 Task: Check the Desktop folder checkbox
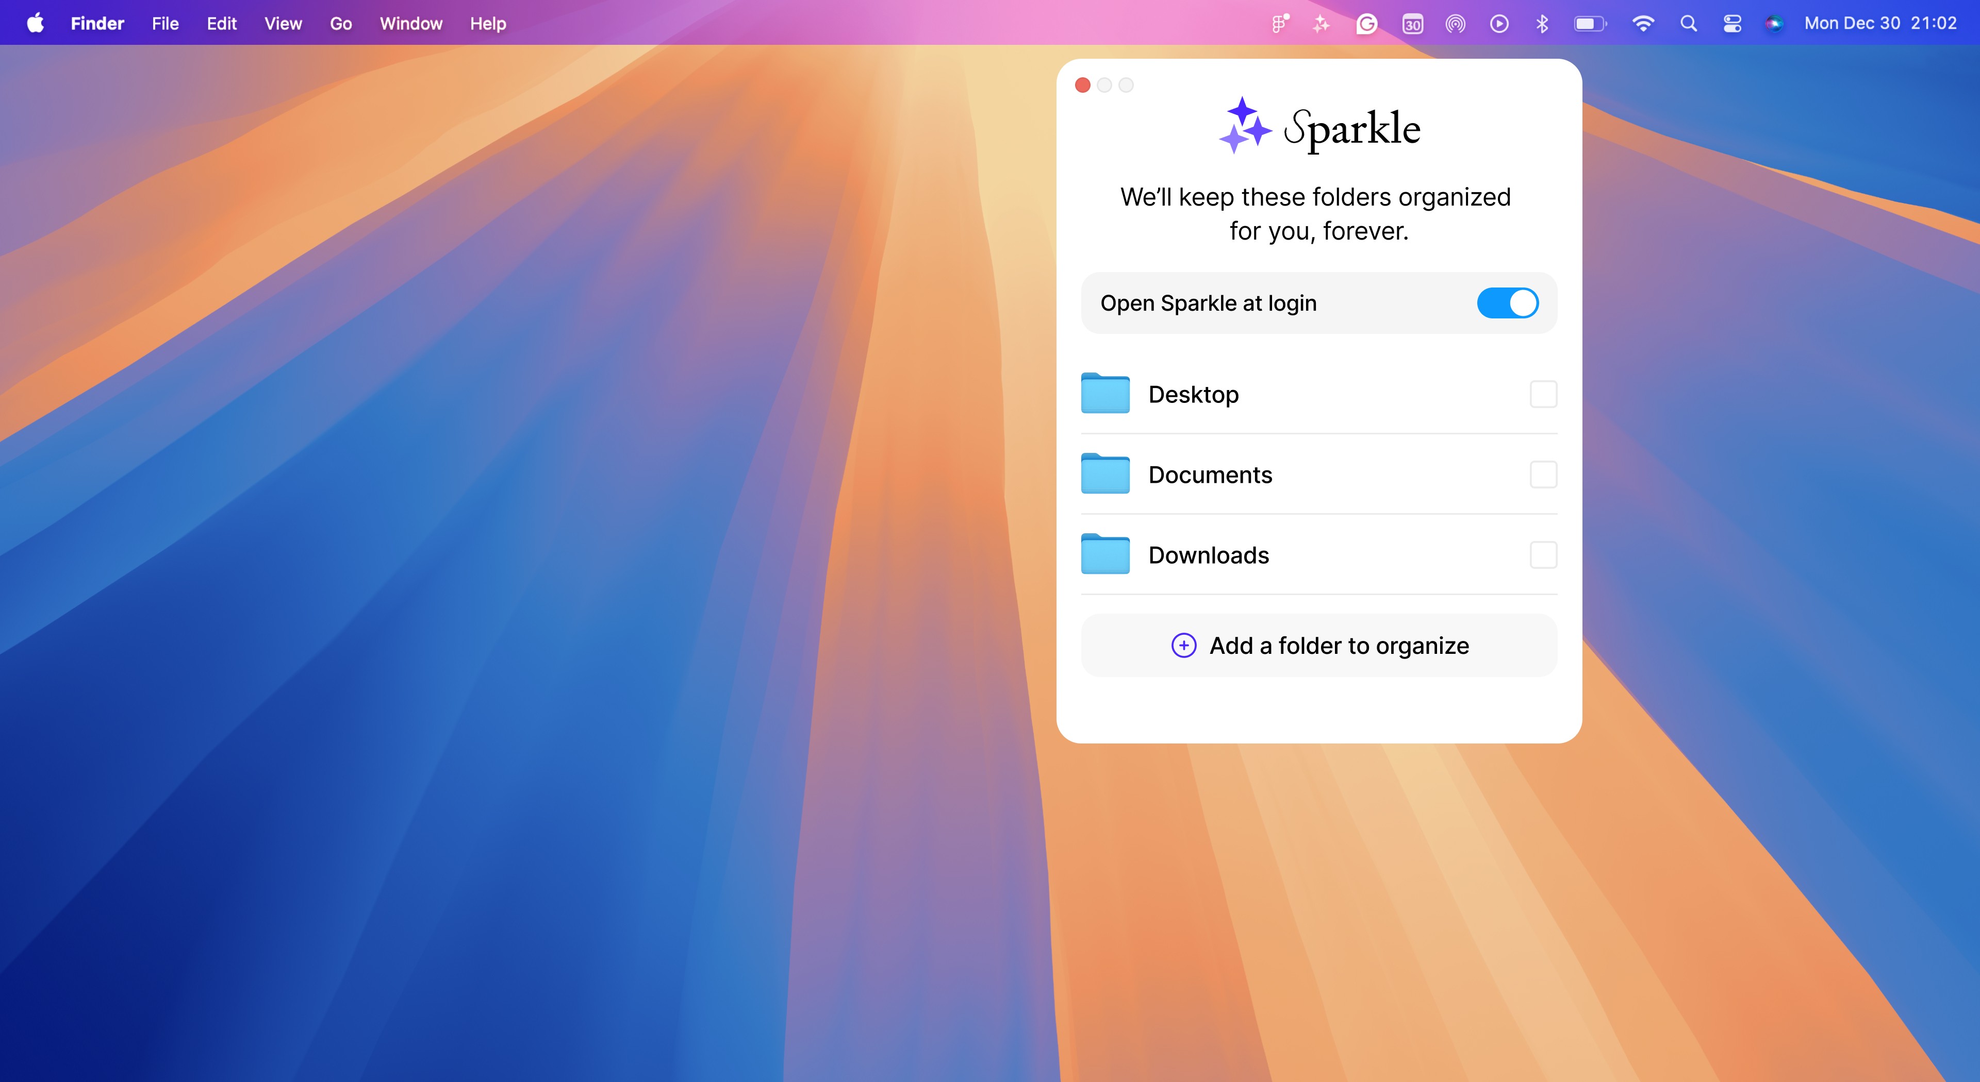tap(1543, 394)
